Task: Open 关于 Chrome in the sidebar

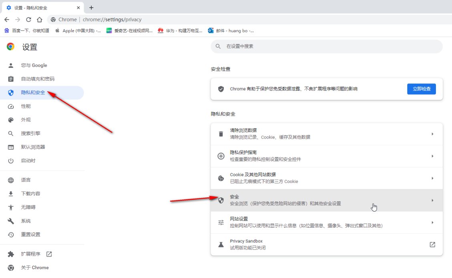Action: 42,268
